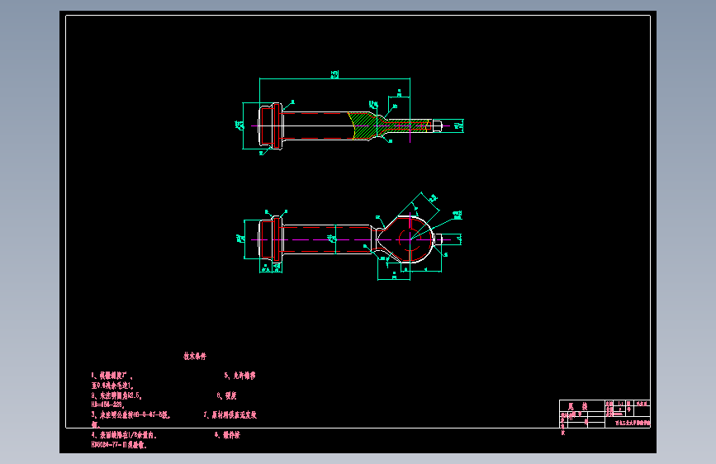Select technical note numbered 6
Screen dimensions: 716x464
pyautogui.click(x=226, y=395)
